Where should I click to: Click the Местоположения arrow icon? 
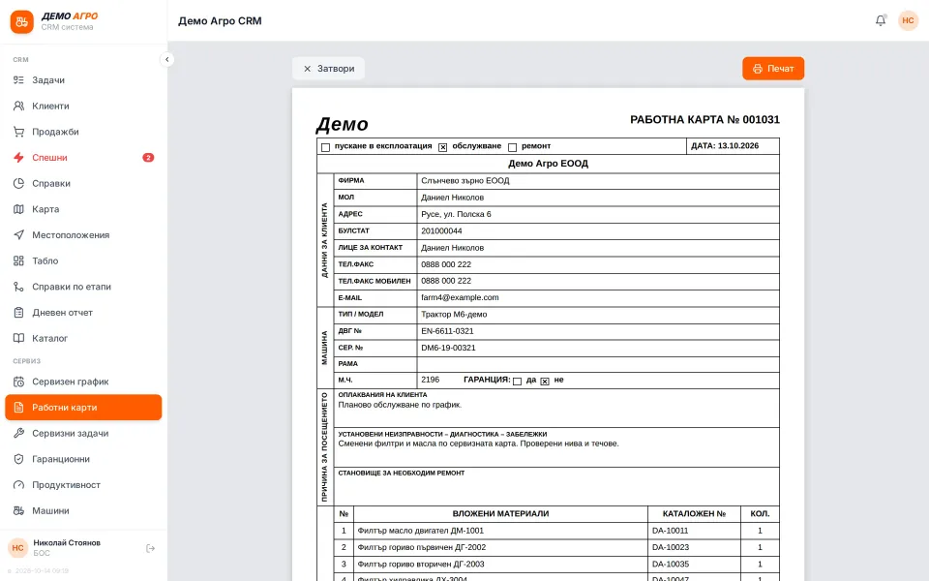point(19,234)
